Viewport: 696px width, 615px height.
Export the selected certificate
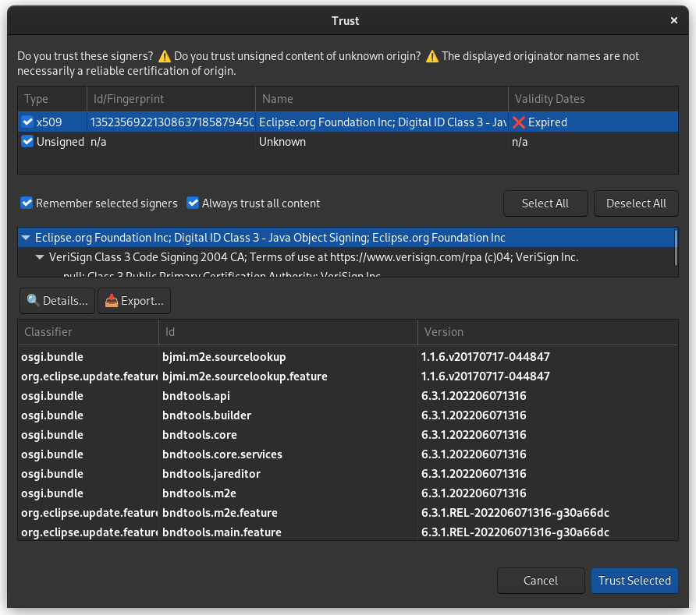point(133,300)
